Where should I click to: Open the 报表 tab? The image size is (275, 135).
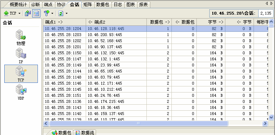click(x=144, y=5)
